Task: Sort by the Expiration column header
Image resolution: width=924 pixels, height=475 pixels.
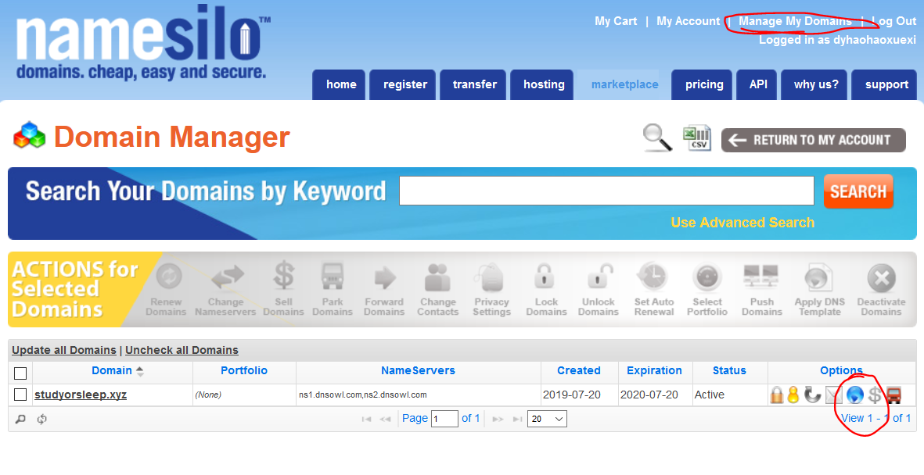Action: 654,370
